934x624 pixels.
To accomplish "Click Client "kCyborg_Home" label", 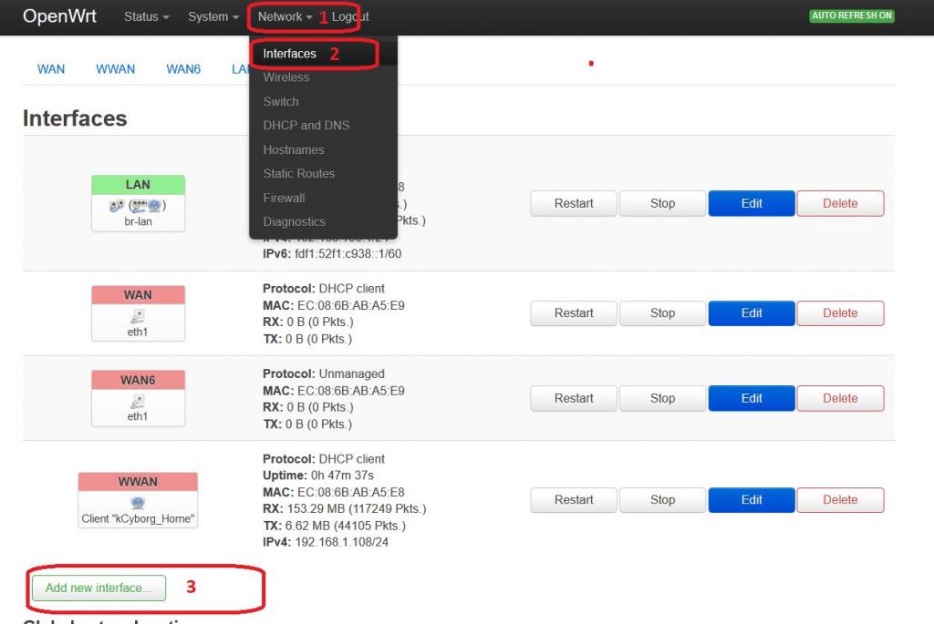I will coord(139,518).
